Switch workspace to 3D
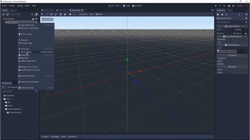This screenshot has width=250, height=140. (118, 6)
